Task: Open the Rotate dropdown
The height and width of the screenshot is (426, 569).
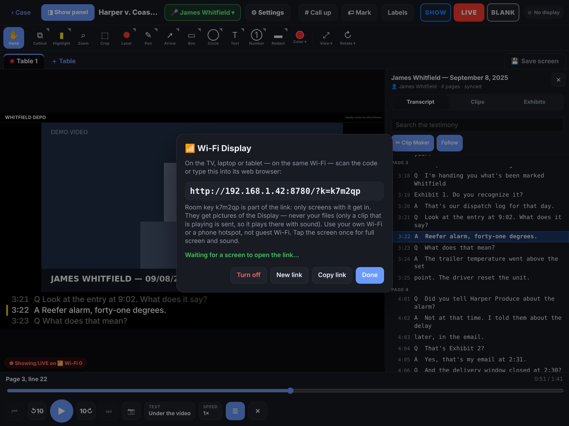Action: 347,38
